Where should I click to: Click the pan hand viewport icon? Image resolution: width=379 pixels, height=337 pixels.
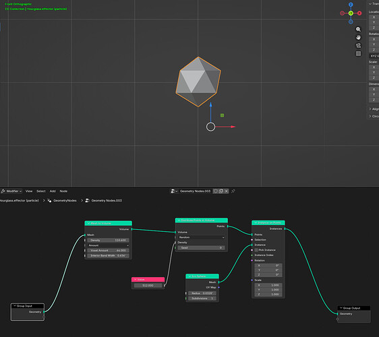(358, 38)
